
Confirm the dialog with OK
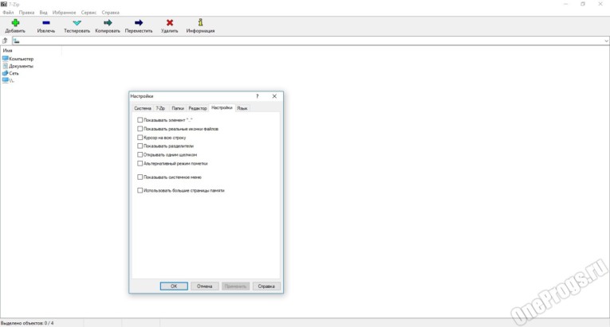(x=174, y=286)
